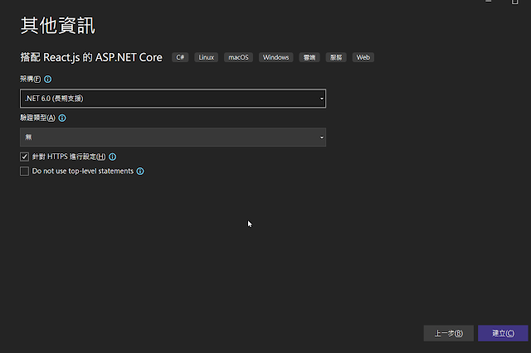Viewport: 531px width, 353px height.
Task: Click the 建立 create button
Action: 503,333
